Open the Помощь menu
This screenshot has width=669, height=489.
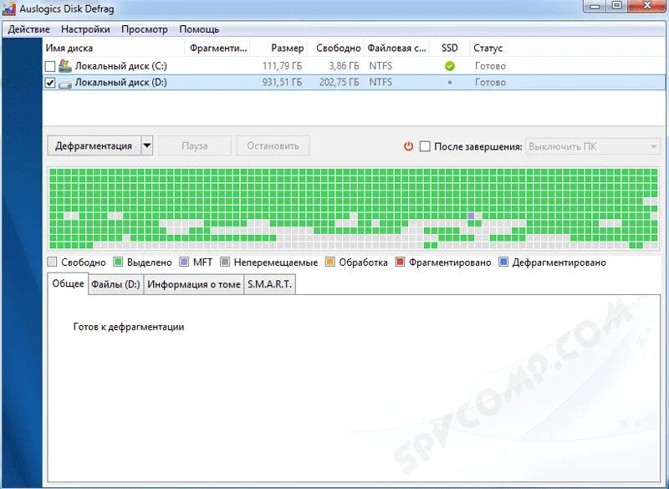(x=199, y=29)
